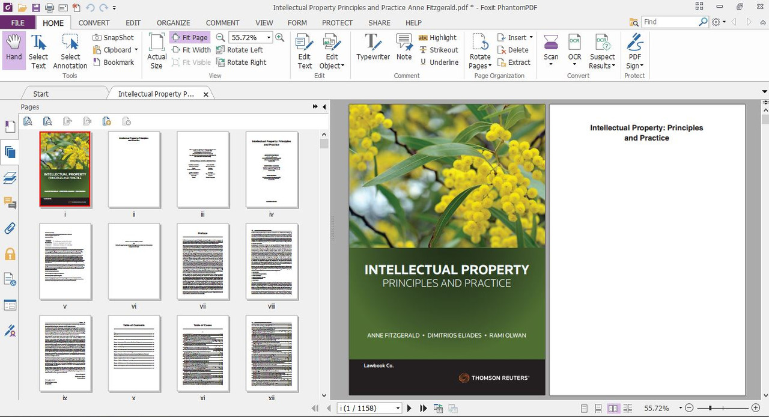Switch to the COMMENT ribbon tab
Image resolution: width=769 pixels, height=417 pixels.
coord(222,23)
